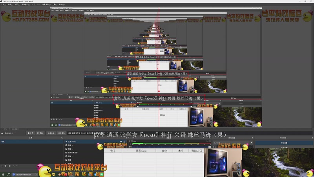Move scene up with up arrow
Viewport: 314px width, 177px height.
14,166
